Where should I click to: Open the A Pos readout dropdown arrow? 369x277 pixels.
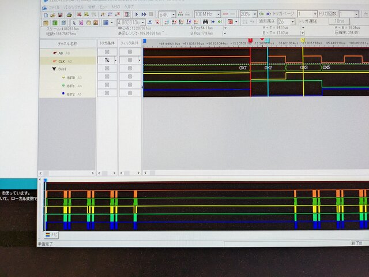(x=225, y=28)
